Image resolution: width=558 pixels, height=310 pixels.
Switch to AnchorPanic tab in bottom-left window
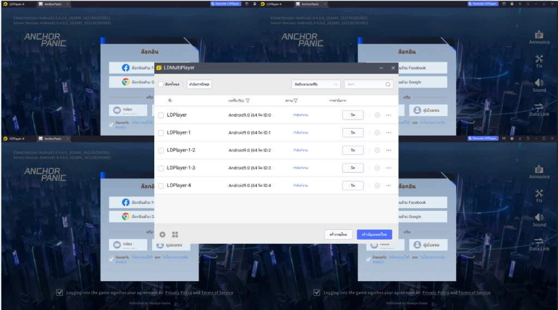point(53,138)
